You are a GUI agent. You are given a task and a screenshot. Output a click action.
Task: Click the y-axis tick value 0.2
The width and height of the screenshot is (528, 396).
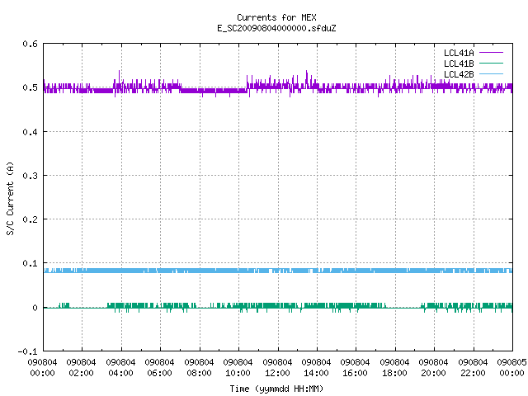click(x=31, y=219)
